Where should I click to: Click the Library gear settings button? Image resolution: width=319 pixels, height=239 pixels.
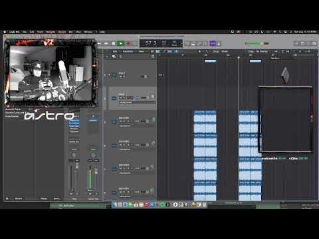point(7,199)
